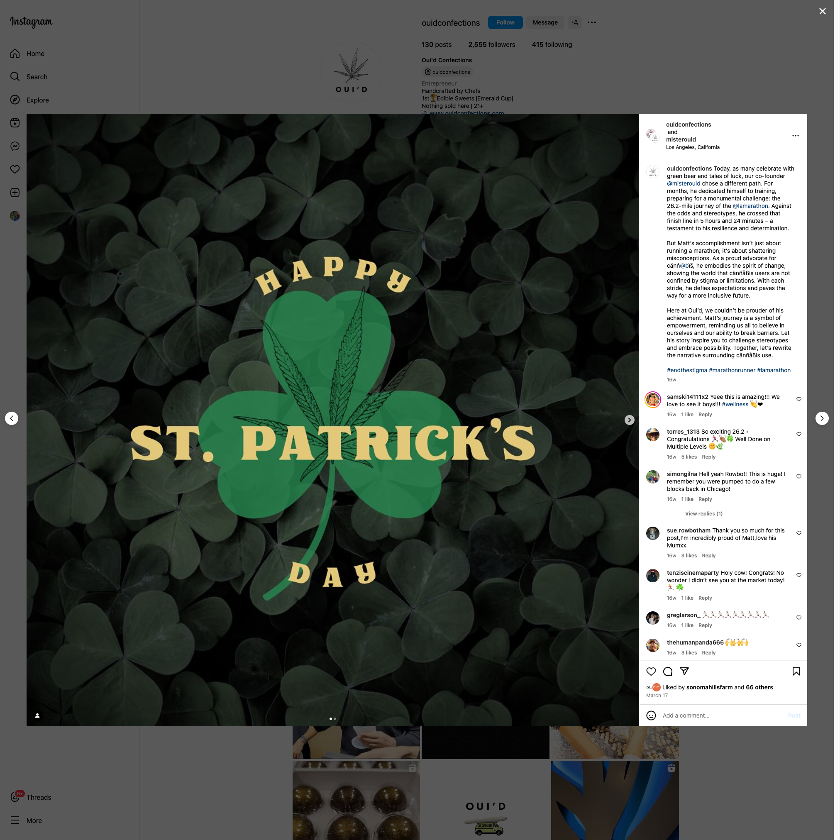Click the Message button on the profile
The image size is (840, 840).
(x=545, y=22)
